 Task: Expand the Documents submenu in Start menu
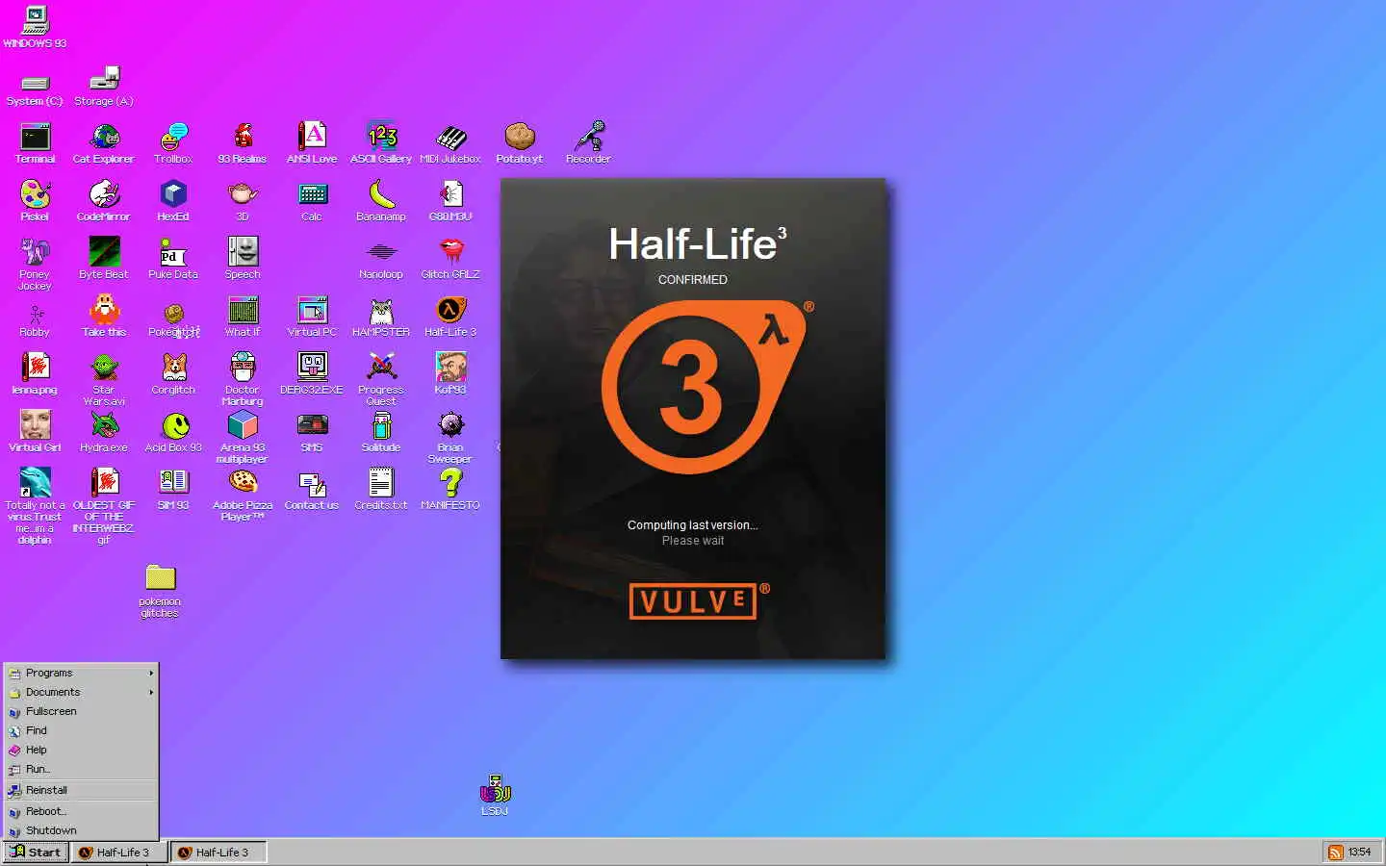[x=81, y=692]
